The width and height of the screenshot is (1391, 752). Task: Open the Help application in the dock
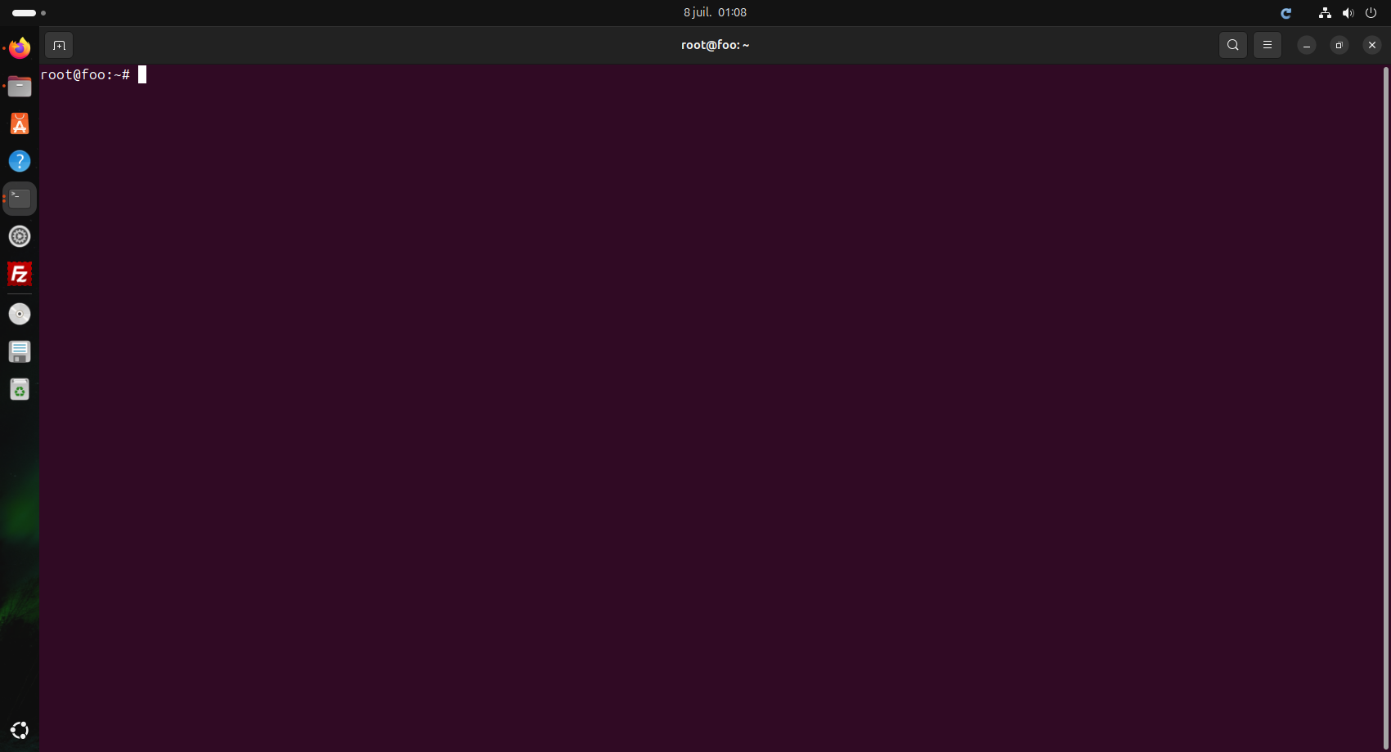coord(19,161)
